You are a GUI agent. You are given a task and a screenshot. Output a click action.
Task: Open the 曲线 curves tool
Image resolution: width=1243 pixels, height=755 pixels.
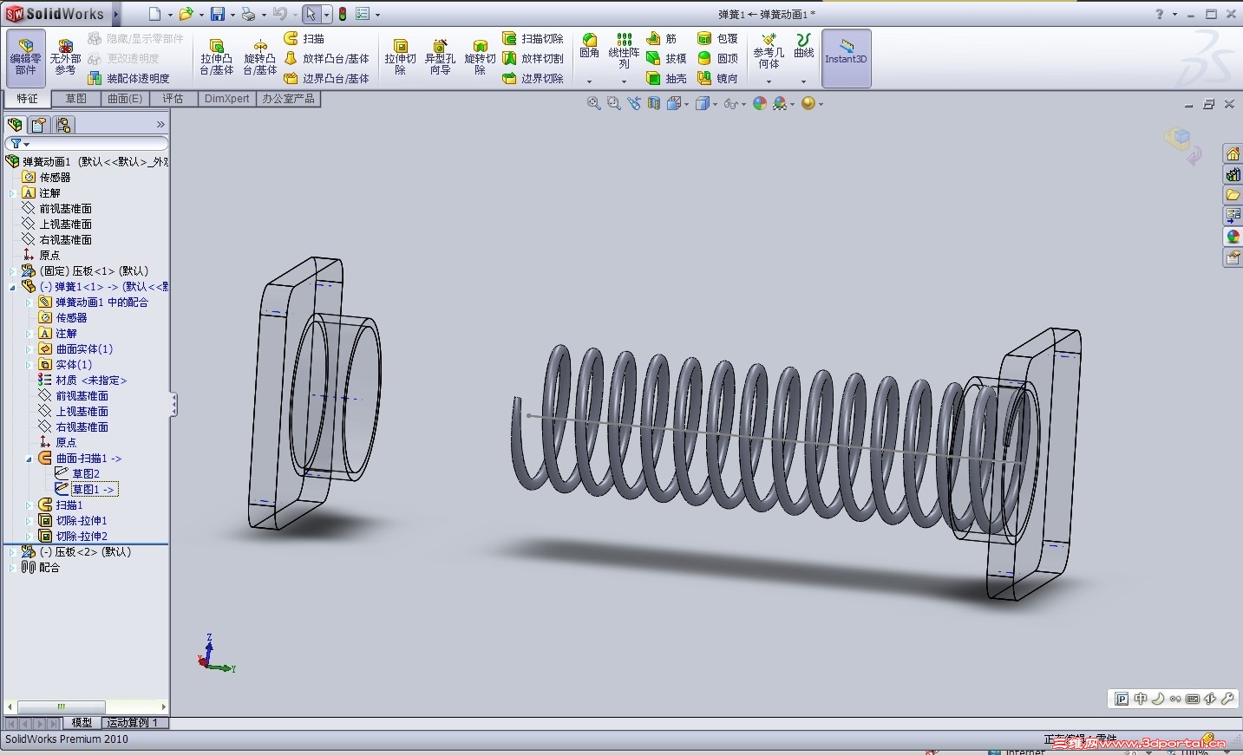(x=804, y=46)
